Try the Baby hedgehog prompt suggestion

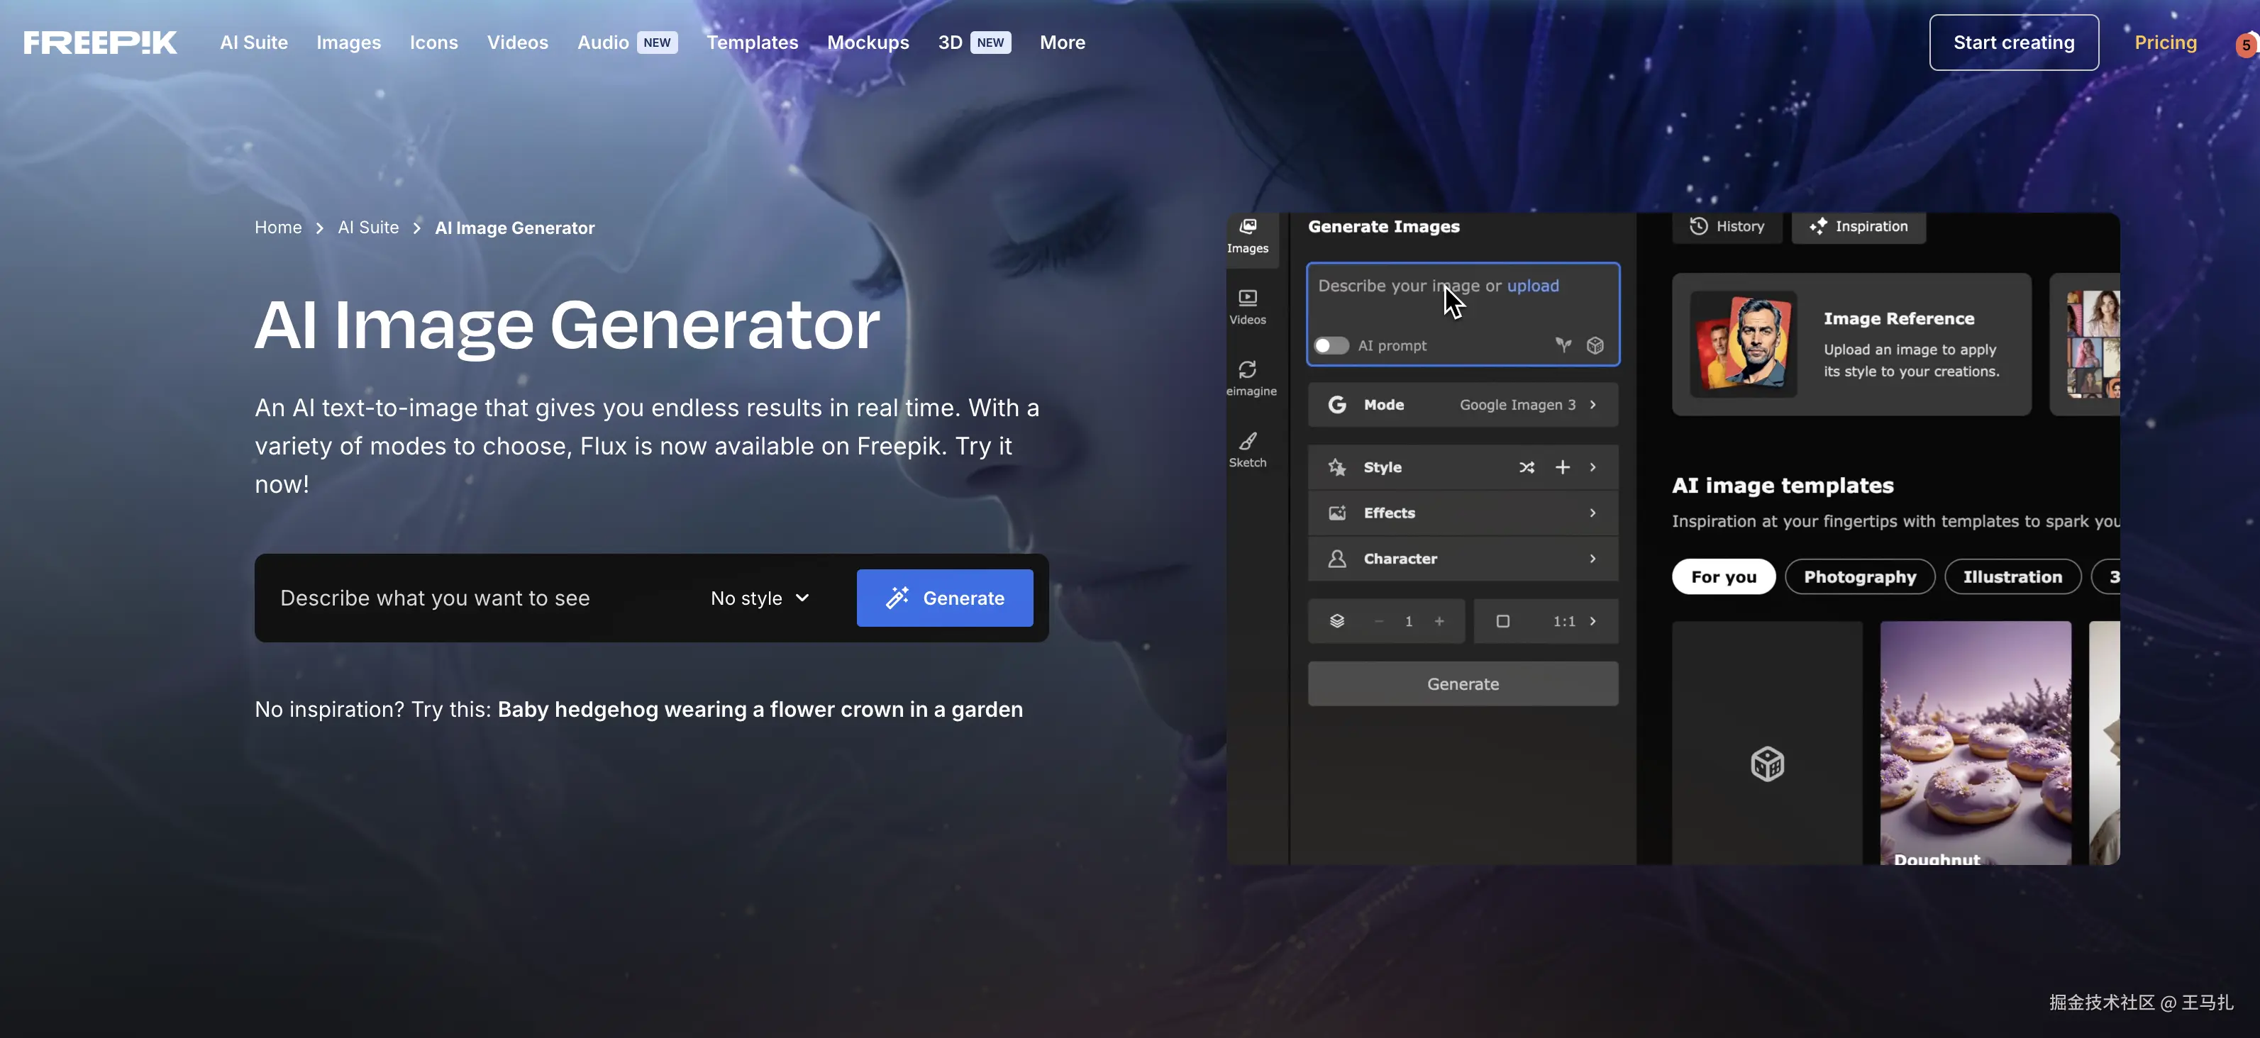click(760, 709)
